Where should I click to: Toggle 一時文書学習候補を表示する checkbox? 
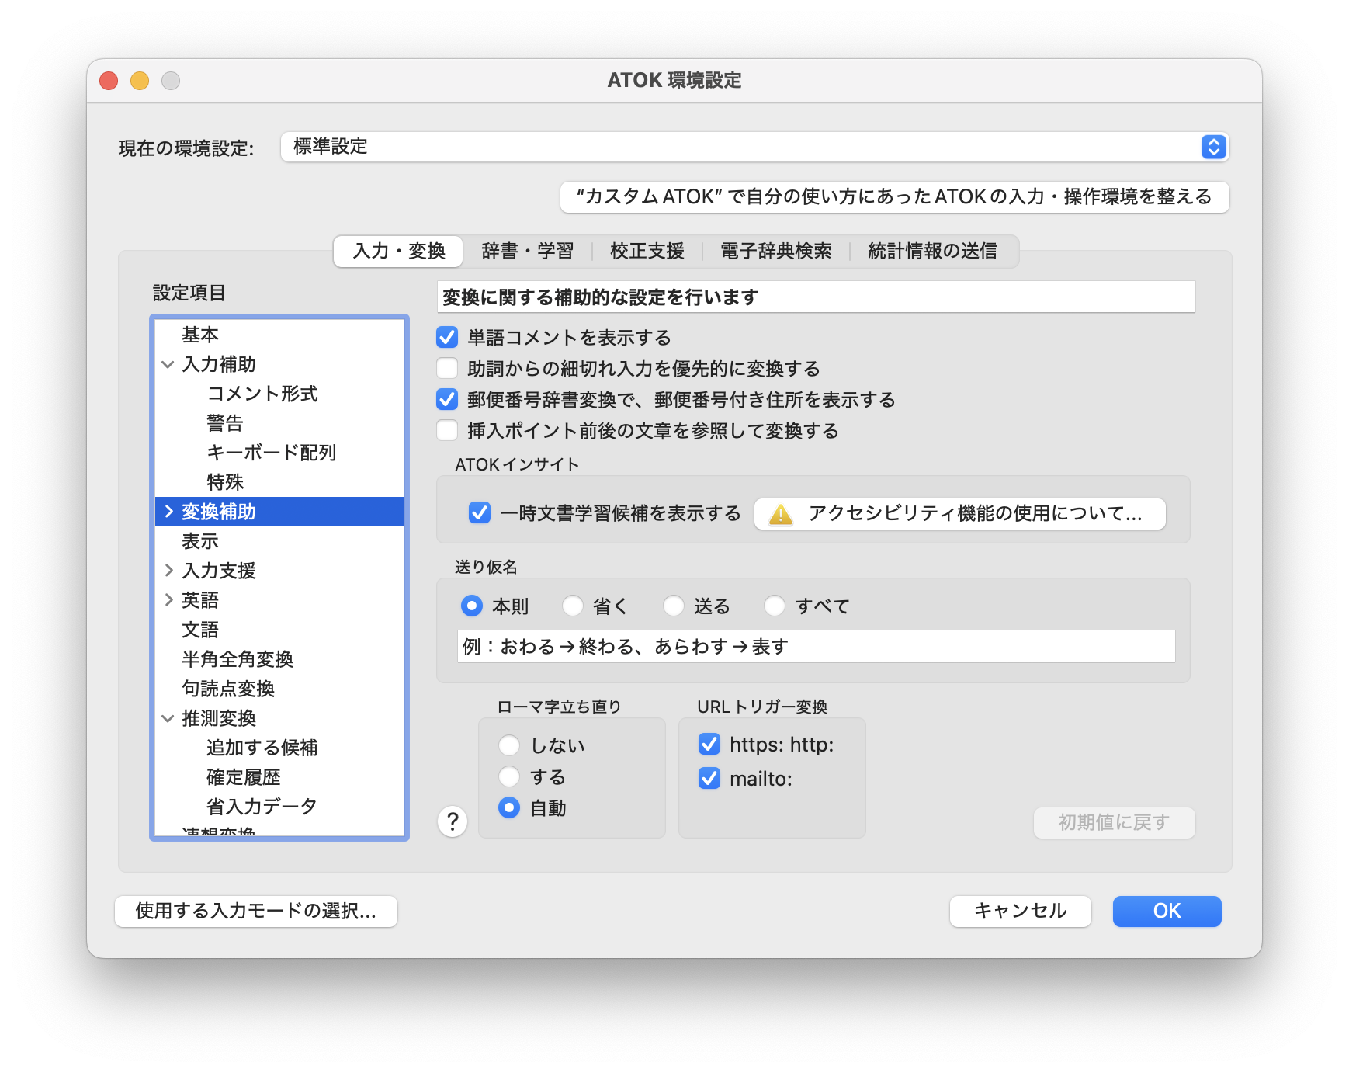pyautogui.click(x=480, y=512)
